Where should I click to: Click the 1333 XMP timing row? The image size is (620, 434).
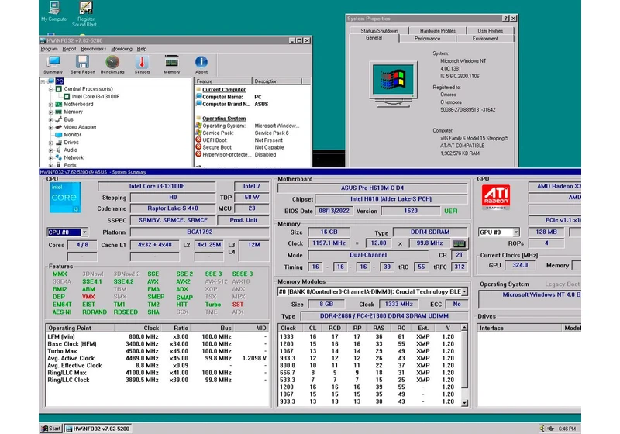(x=370, y=337)
